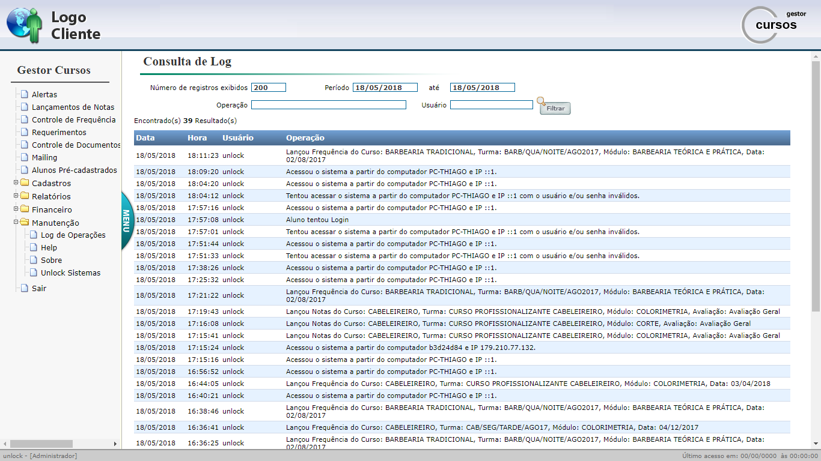
Task: Click the CAB/SEG/TARDE/AGO17 frequency entry
Action: 492,427
